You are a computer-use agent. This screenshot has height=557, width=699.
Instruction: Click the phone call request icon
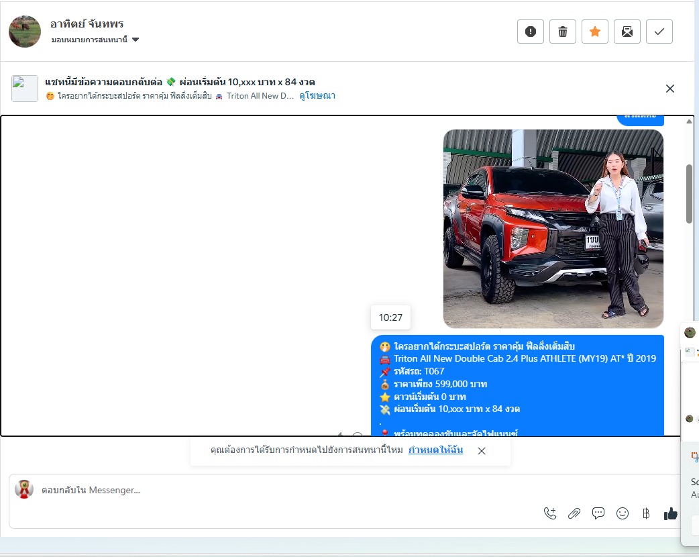pos(550,513)
